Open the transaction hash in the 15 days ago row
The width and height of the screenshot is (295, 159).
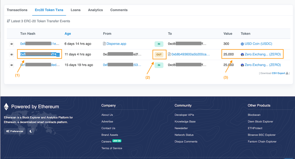(40, 65)
